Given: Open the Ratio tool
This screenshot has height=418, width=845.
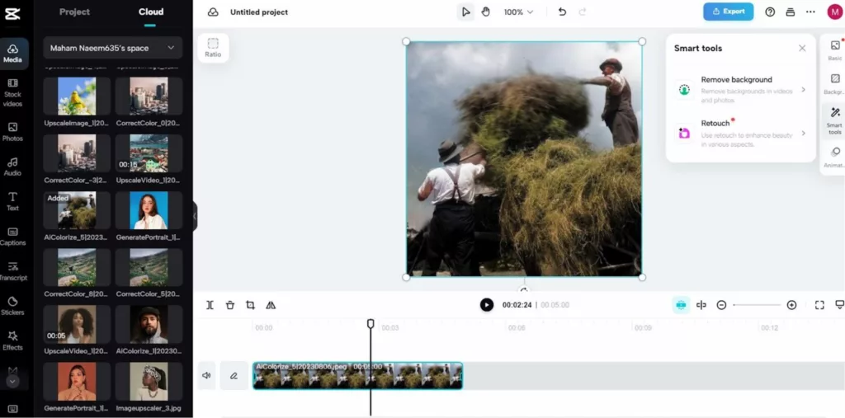Looking at the screenshot, I should click(x=213, y=48).
